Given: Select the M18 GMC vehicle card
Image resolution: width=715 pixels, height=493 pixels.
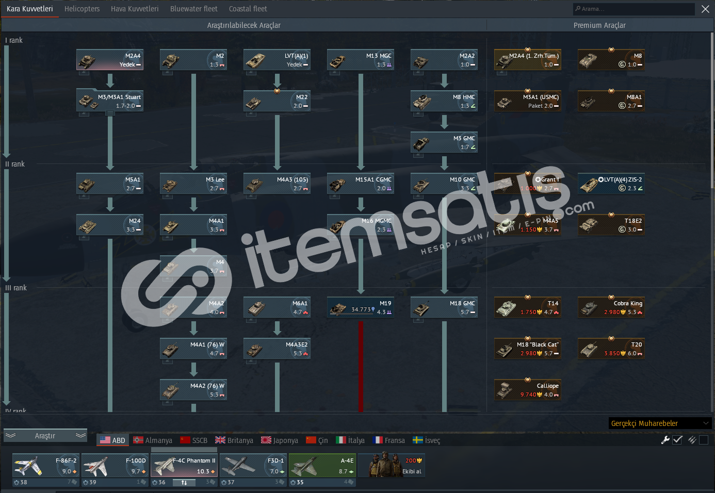Looking at the screenshot, I should pyautogui.click(x=444, y=307).
